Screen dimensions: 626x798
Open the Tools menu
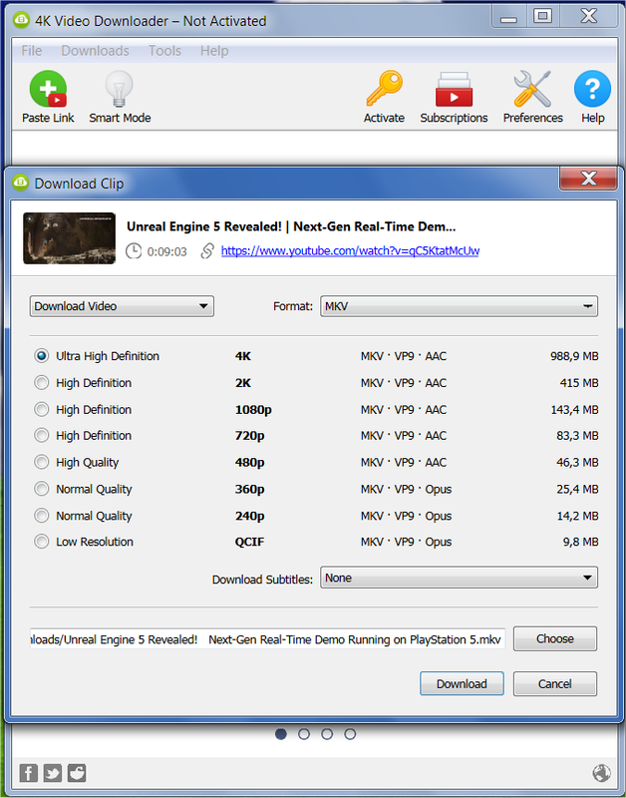click(x=164, y=51)
